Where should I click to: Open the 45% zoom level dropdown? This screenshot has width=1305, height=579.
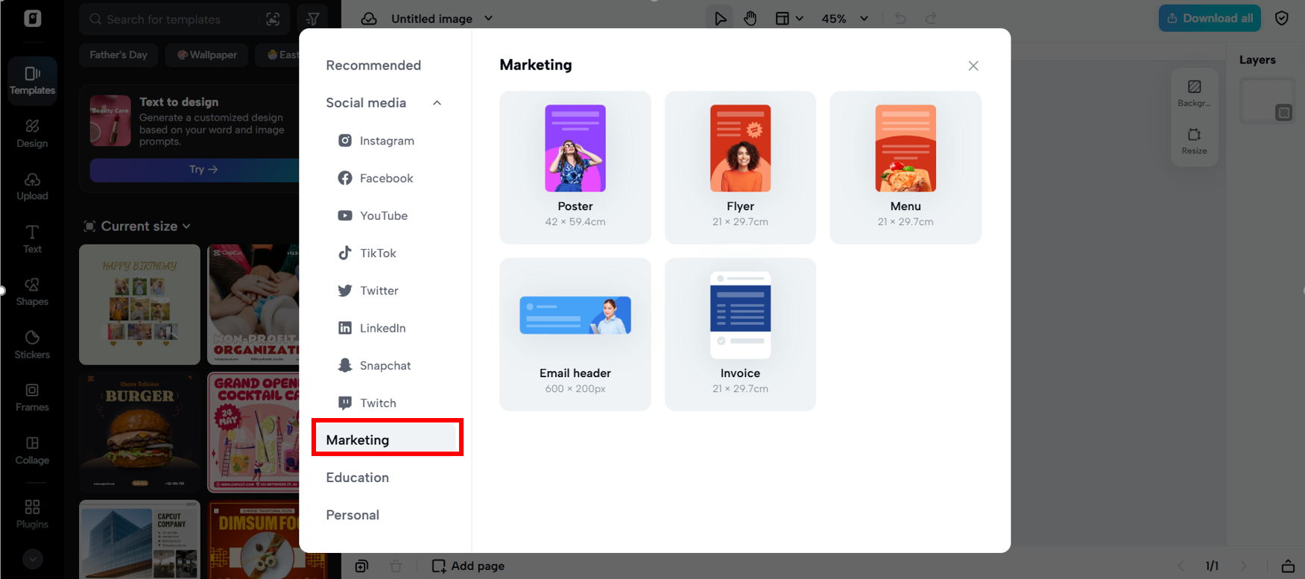[844, 19]
